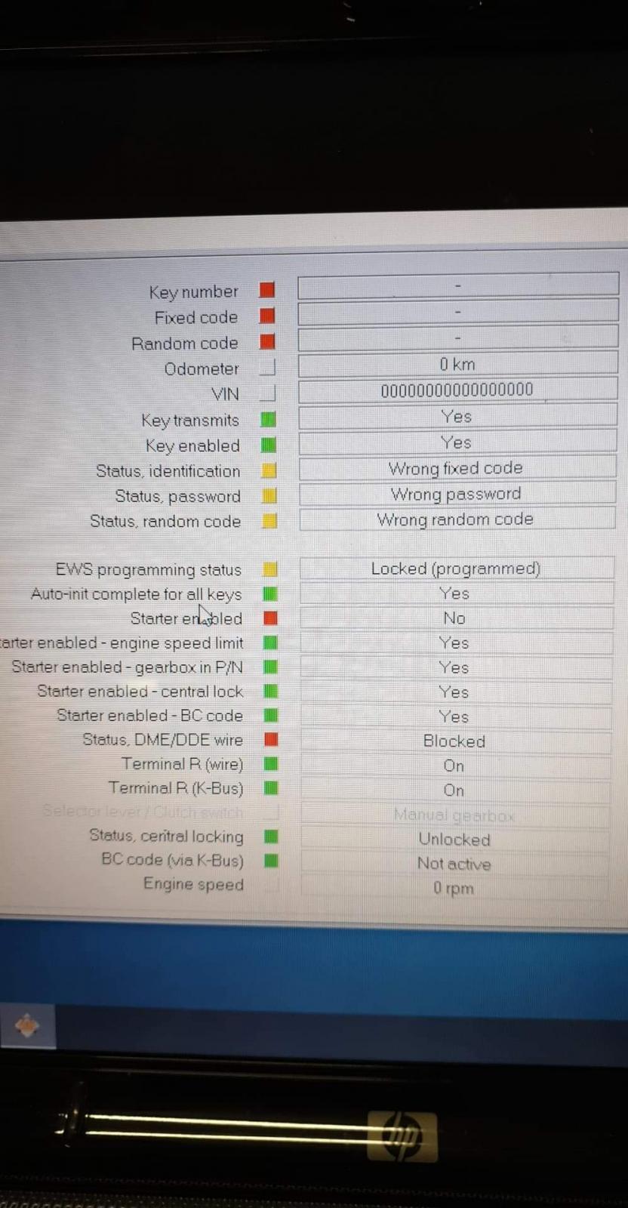Image resolution: width=628 pixels, height=1208 pixels.
Task: Click the Odometer field showing 0 km
Action: (457, 365)
